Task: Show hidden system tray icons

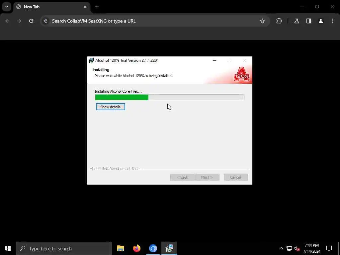Action: 281,248
